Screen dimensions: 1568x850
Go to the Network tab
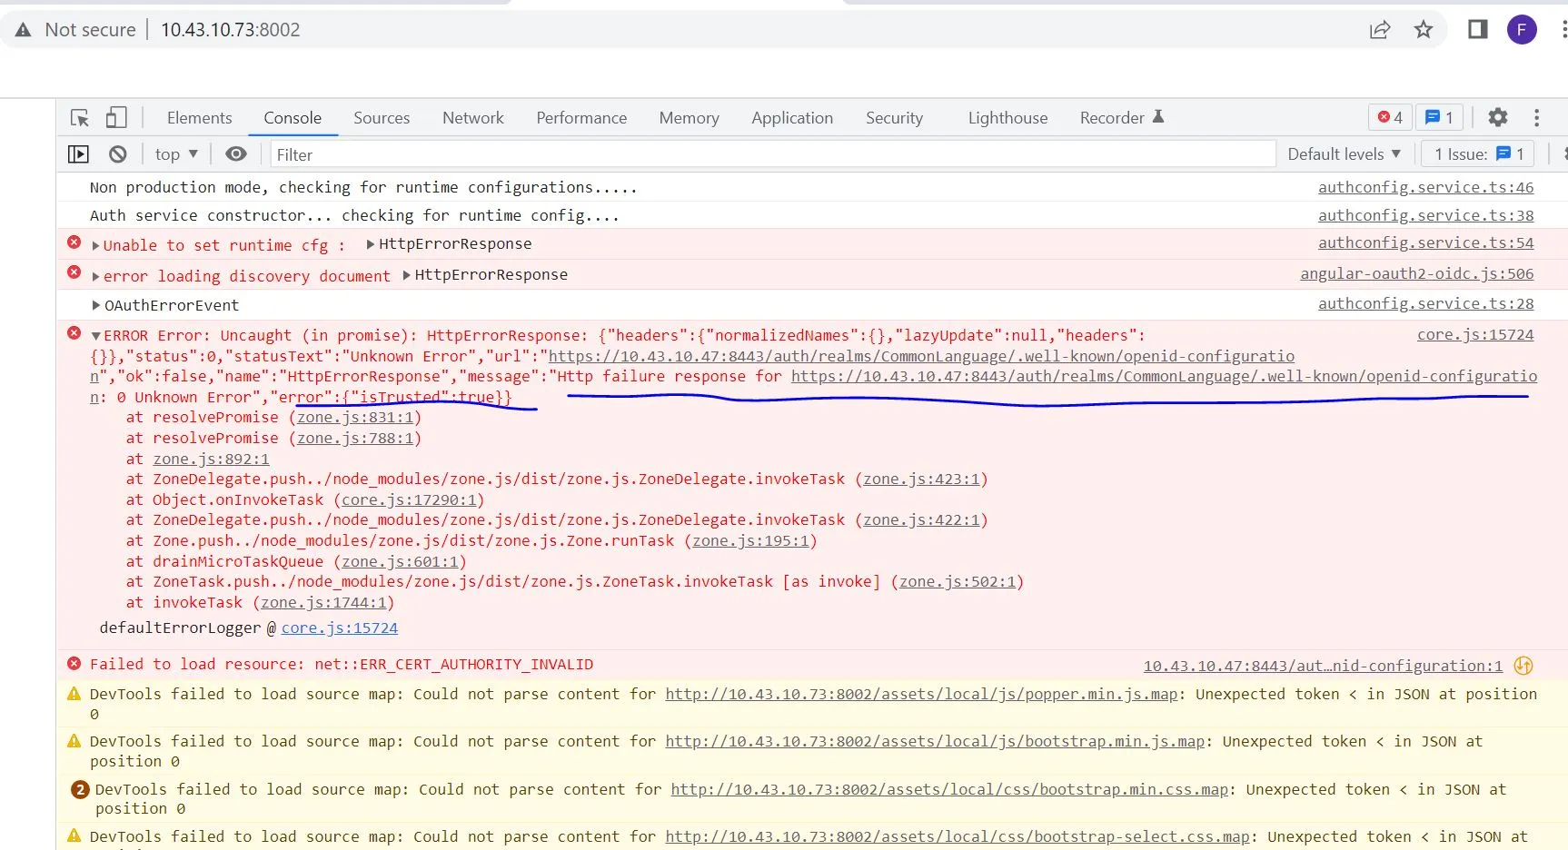[x=473, y=118]
